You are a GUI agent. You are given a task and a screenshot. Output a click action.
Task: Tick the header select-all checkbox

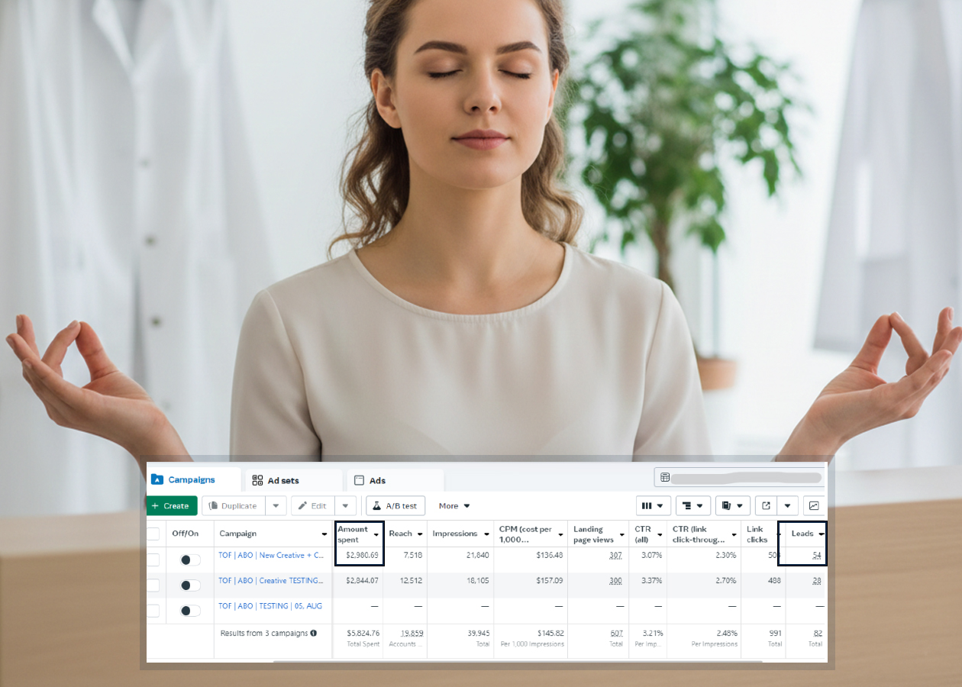pyautogui.click(x=153, y=534)
